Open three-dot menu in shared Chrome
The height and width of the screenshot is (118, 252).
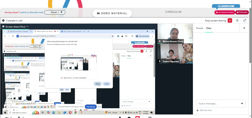coord(152,36)
